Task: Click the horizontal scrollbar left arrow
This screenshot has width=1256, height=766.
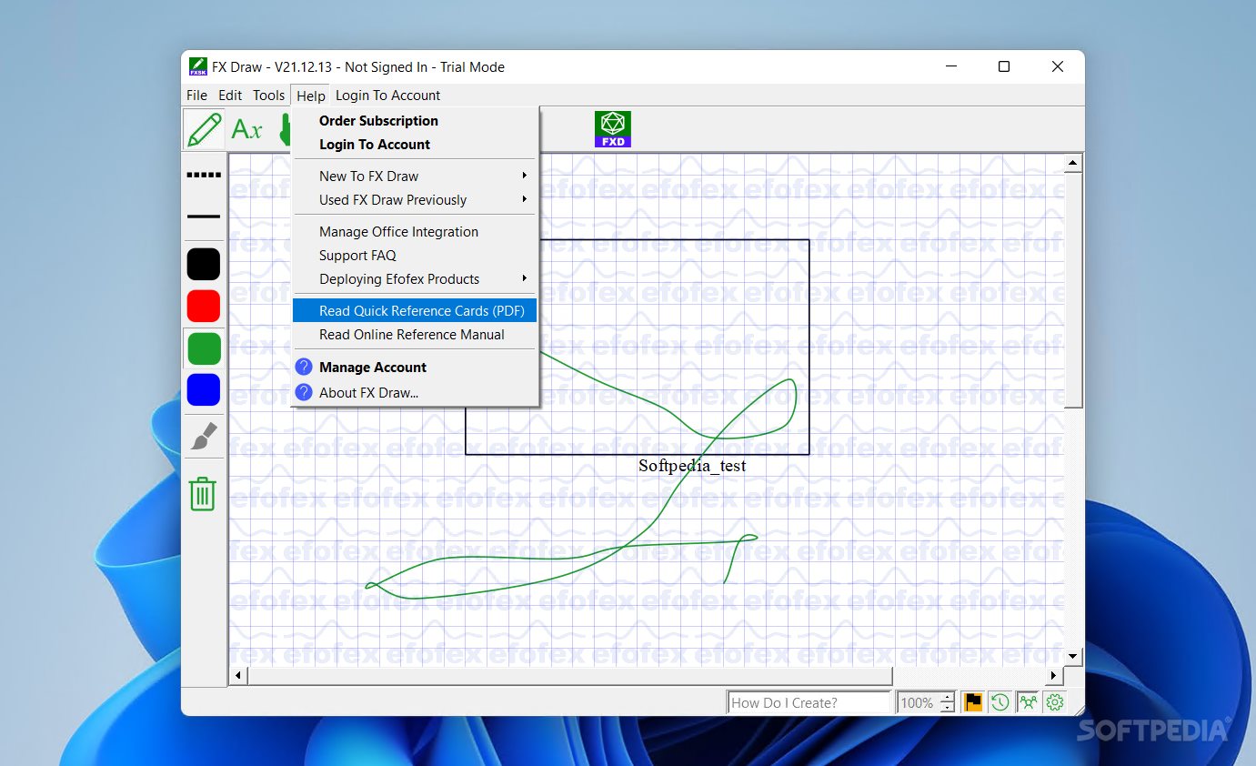Action: point(239,675)
